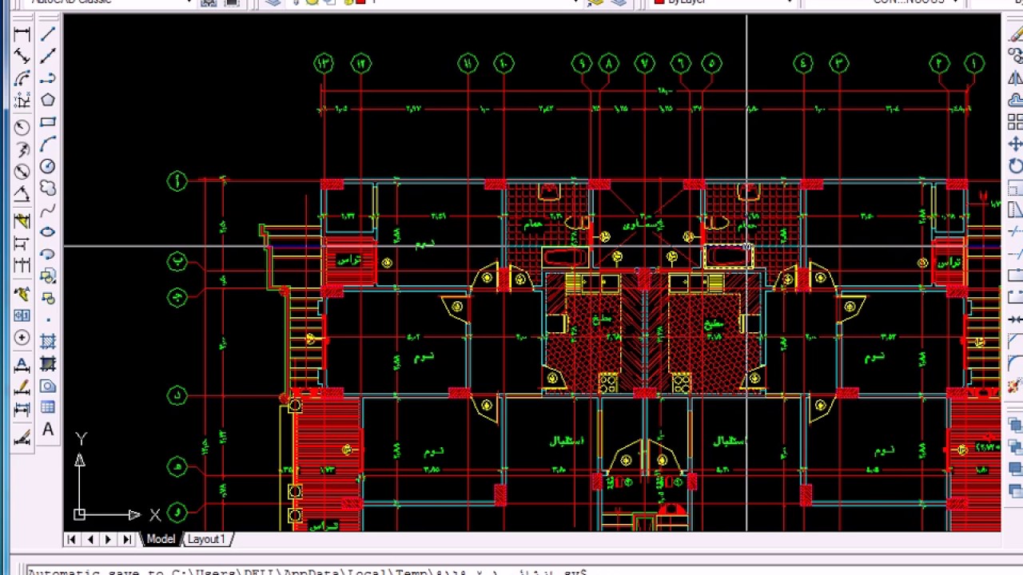Image resolution: width=1023 pixels, height=575 pixels.
Task: Select the Line draw tool
Action: pos(48,34)
